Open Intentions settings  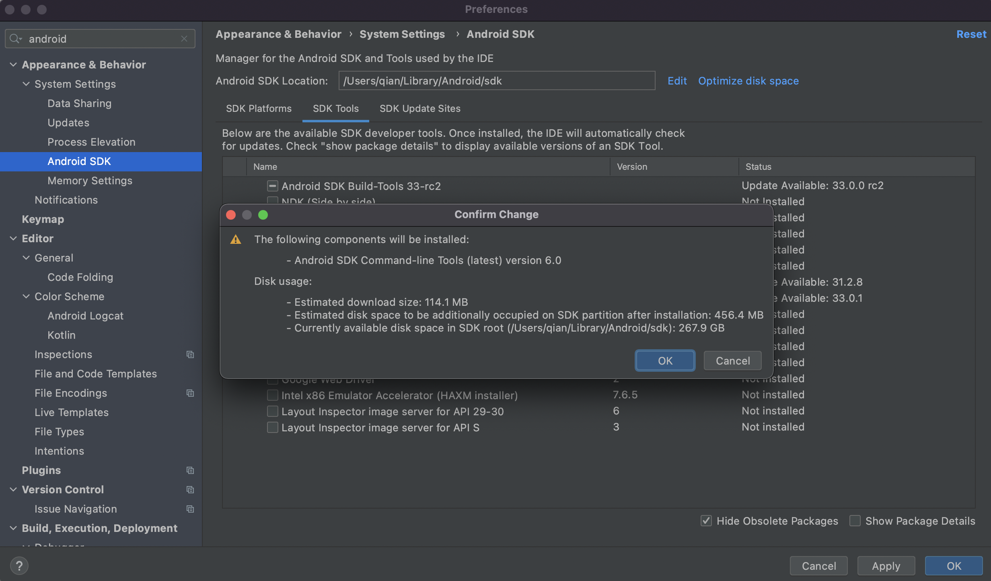coord(59,451)
